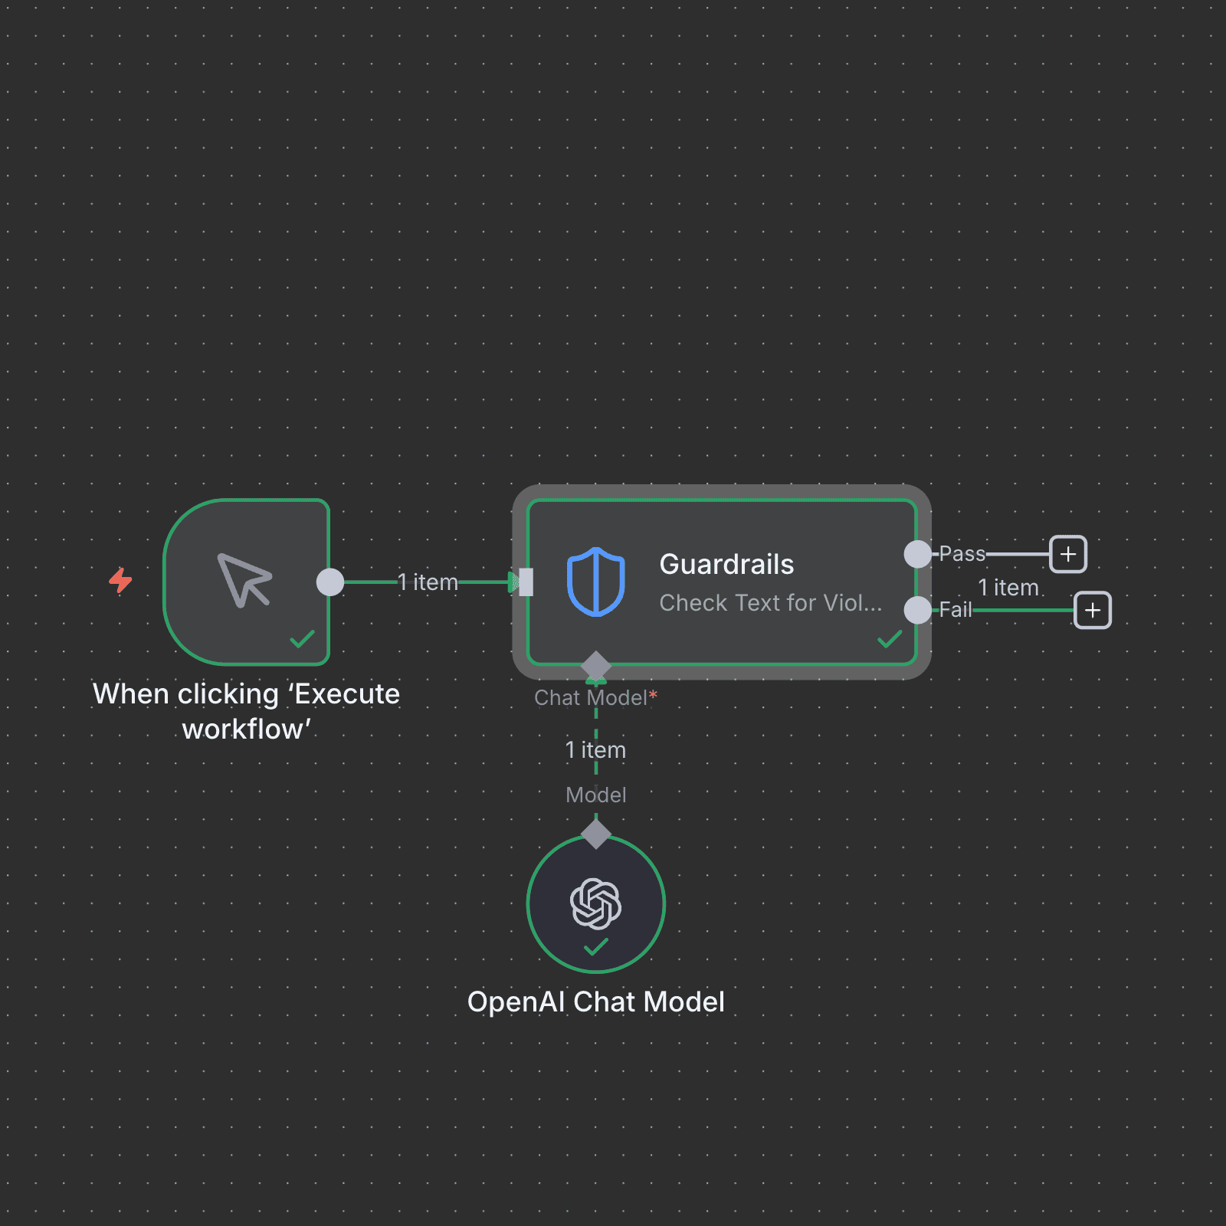Click the red lightning bolt trigger indicator
1226x1226 pixels.
121,581
